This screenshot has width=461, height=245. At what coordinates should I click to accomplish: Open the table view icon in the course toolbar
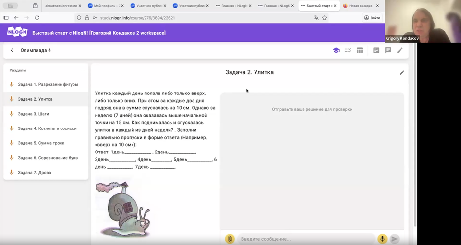coord(360,50)
